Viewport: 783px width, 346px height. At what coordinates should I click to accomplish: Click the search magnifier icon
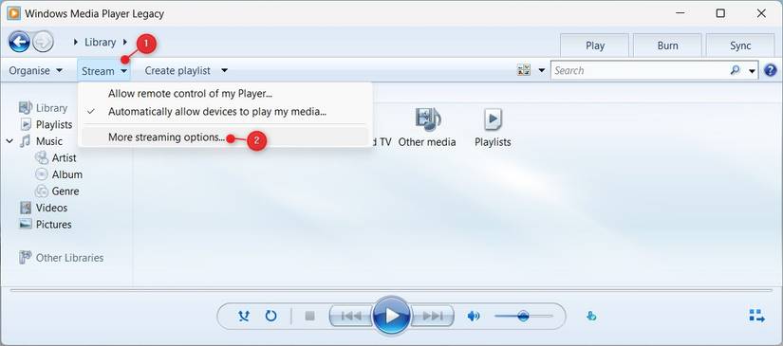point(735,70)
